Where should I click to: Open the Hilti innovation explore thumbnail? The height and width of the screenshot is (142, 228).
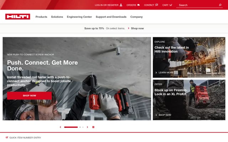pyautogui.click(x=189, y=58)
